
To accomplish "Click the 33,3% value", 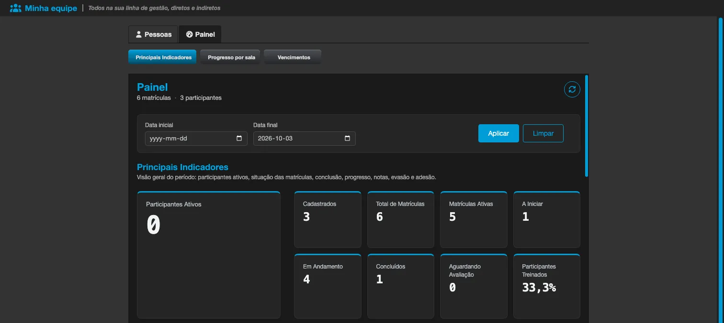I will pyautogui.click(x=539, y=287).
